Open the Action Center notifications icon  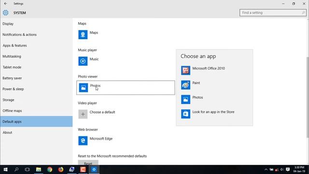pyautogui.click(x=288, y=170)
